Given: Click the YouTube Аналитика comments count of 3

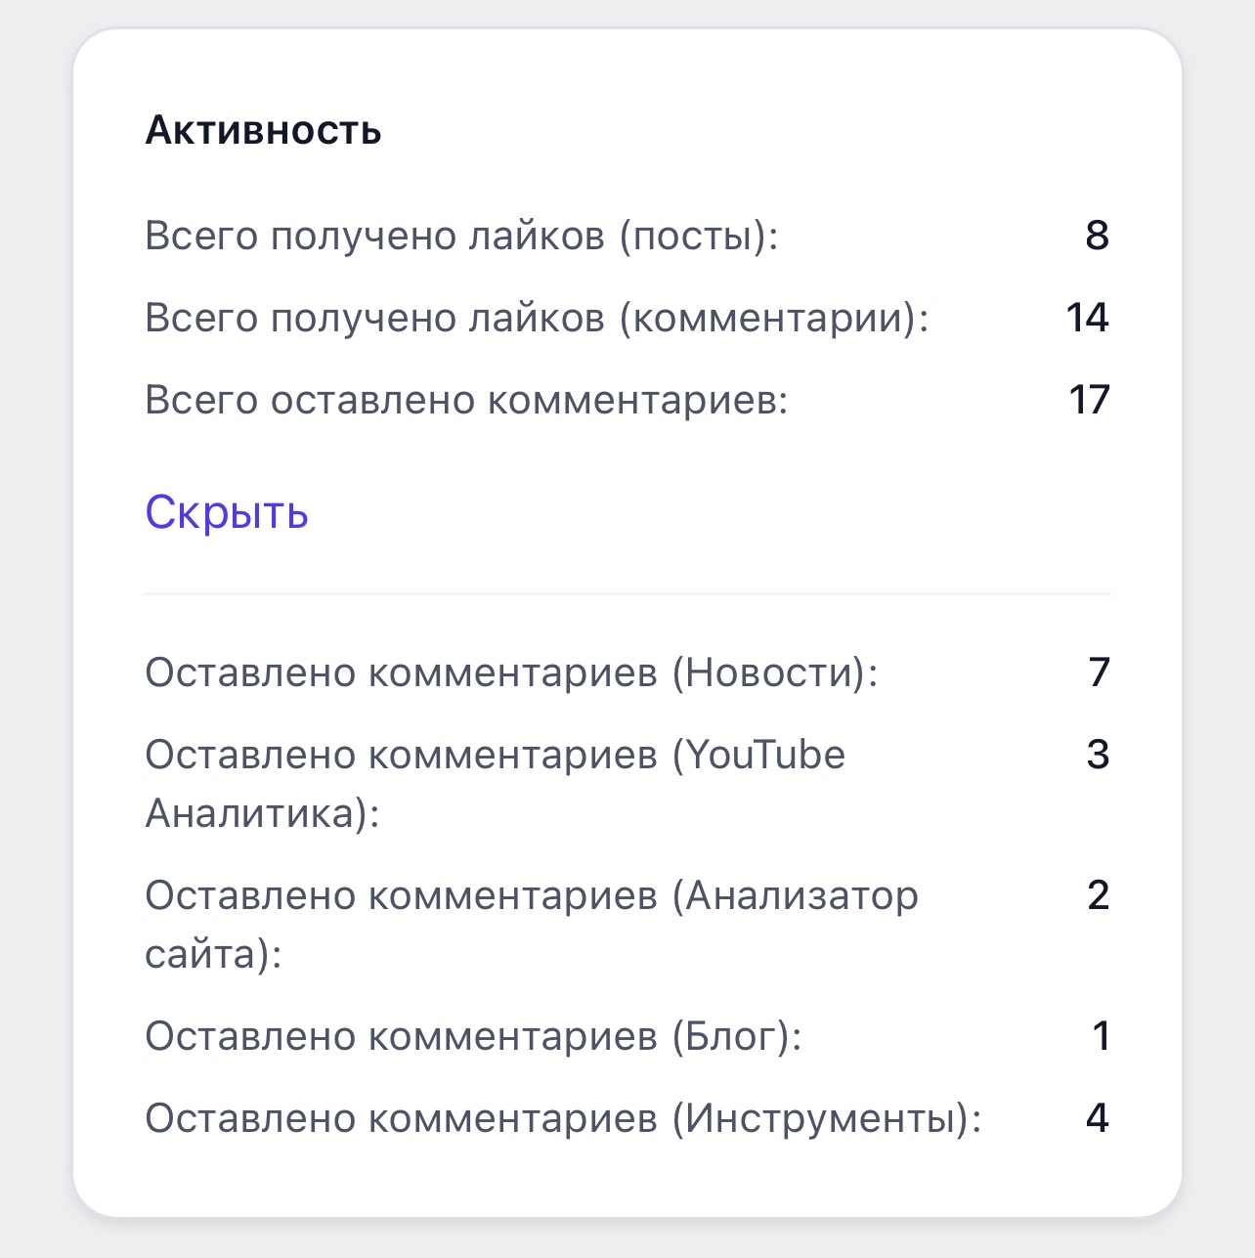Looking at the screenshot, I should (1098, 755).
